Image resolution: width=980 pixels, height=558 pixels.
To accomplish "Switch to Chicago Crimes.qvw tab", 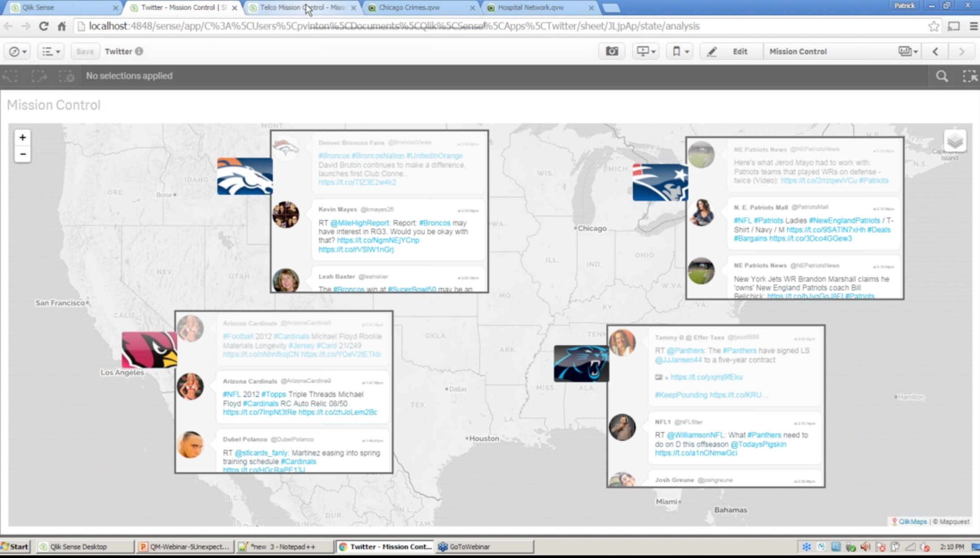I will tap(409, 8).
